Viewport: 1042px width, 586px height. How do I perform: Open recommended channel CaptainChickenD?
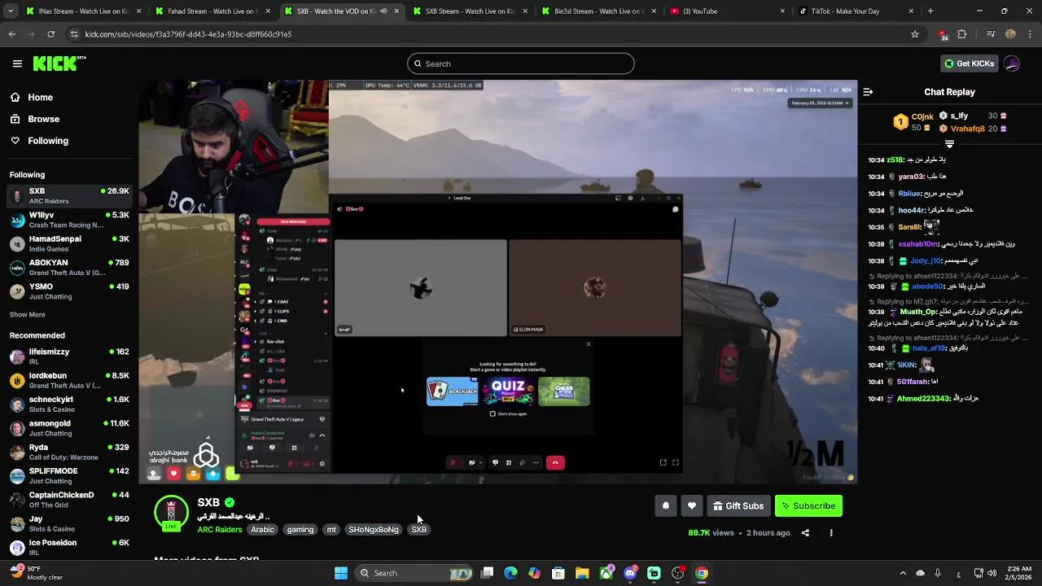pyautogui.click(x=69, y=500)
